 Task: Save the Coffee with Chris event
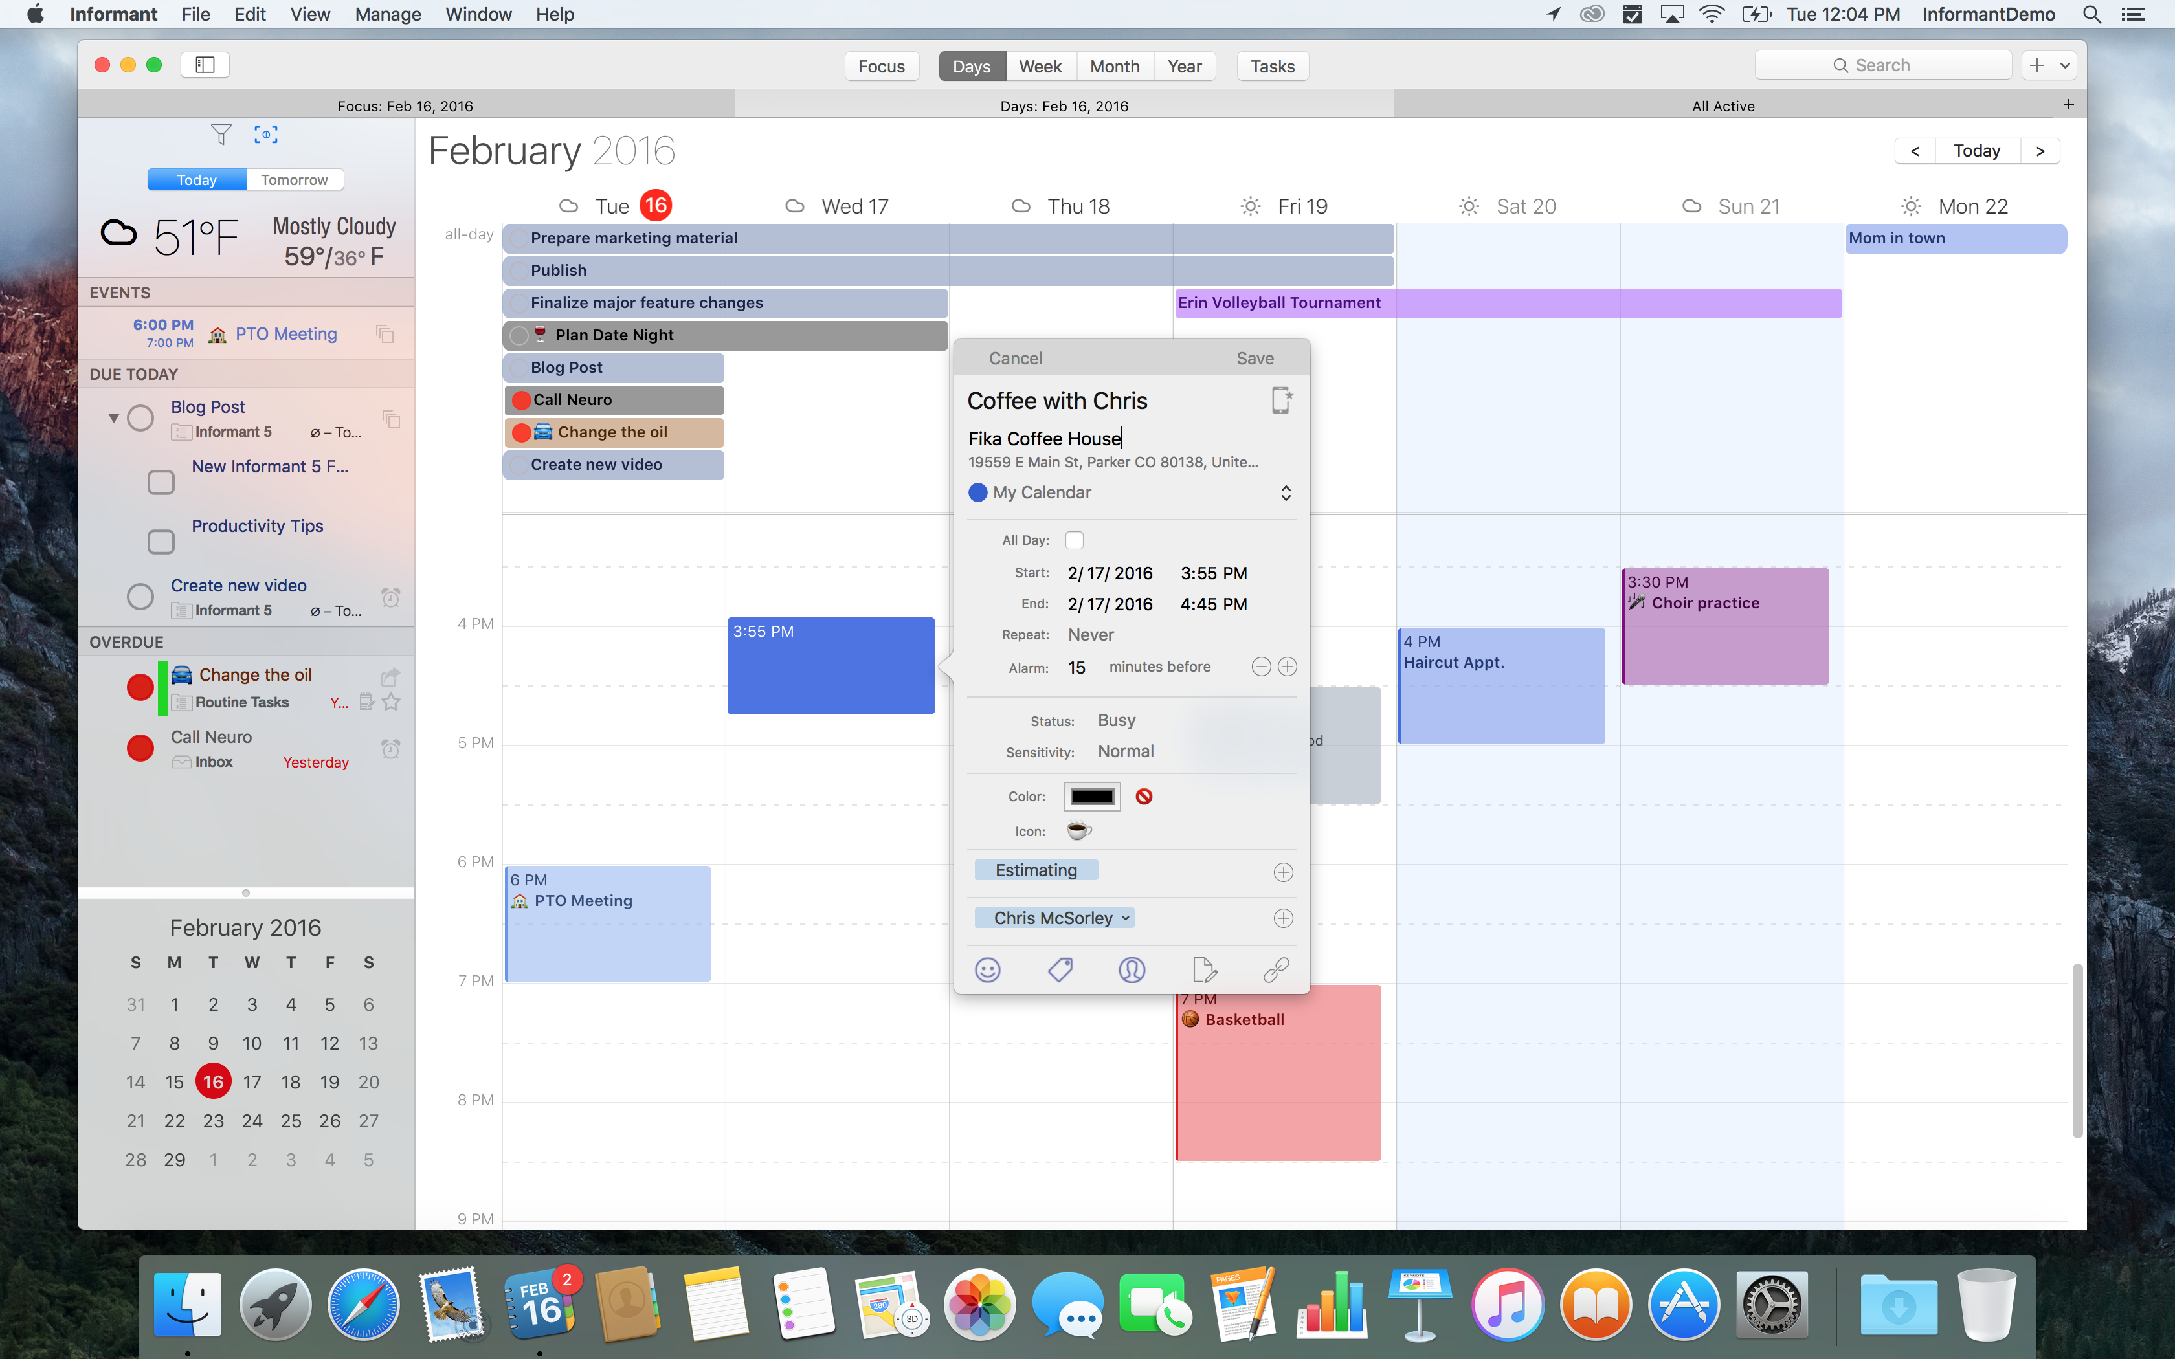(1255, 357)
